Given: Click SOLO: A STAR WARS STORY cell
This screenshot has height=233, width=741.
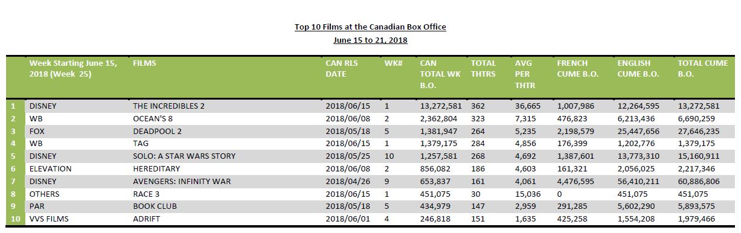Looking at the screenshot, I should (184, 156).
